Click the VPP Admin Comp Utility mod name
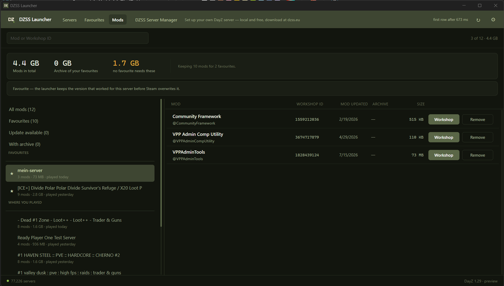This screenshot has height=286, width=504. [198, 134]
